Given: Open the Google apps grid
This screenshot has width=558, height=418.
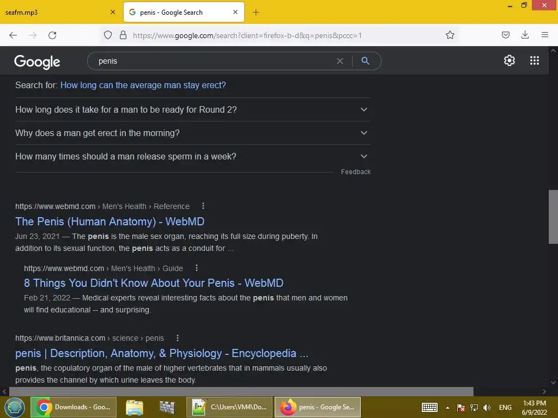Looking at the screenshot, I should (x=535, y=60).
